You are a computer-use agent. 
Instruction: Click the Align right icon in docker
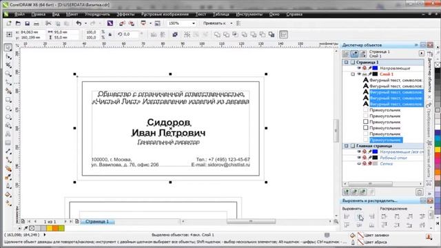click(372, 216)
